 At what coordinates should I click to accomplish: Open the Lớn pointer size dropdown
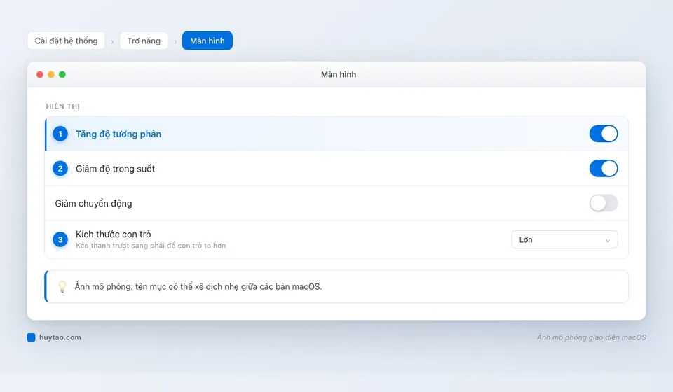(x=564, y=239)
